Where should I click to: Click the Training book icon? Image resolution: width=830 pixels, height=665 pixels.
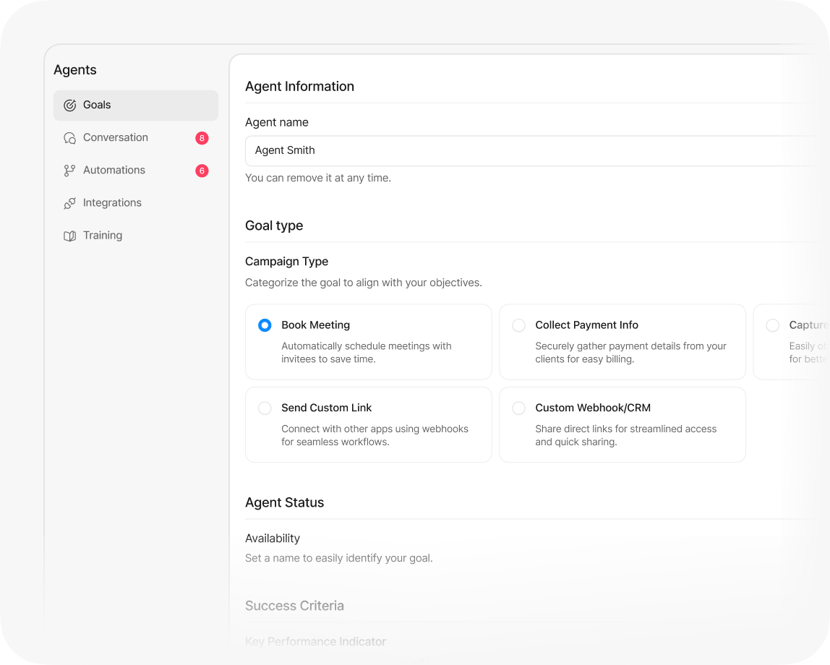coord(70,236)
